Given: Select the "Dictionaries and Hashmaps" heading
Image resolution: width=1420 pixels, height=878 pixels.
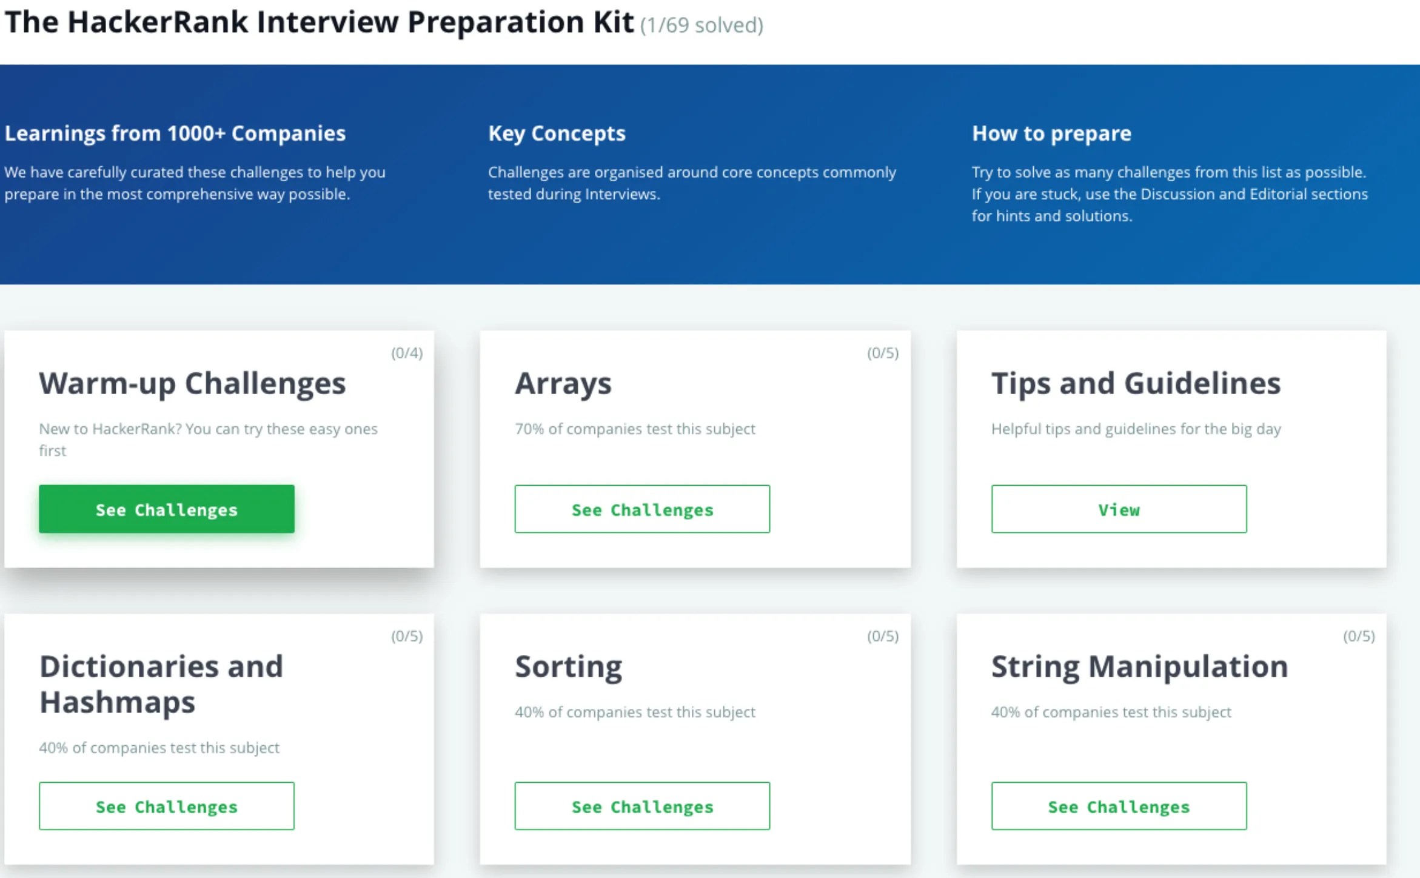Looking at the screenshot, I should [161, 684].
